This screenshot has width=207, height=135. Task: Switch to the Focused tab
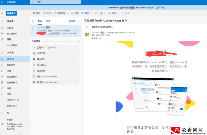tap(40, 21)
